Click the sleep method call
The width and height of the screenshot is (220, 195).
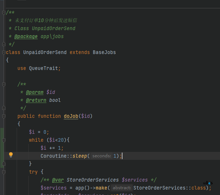pyautogui.click(x=79, y=156)
